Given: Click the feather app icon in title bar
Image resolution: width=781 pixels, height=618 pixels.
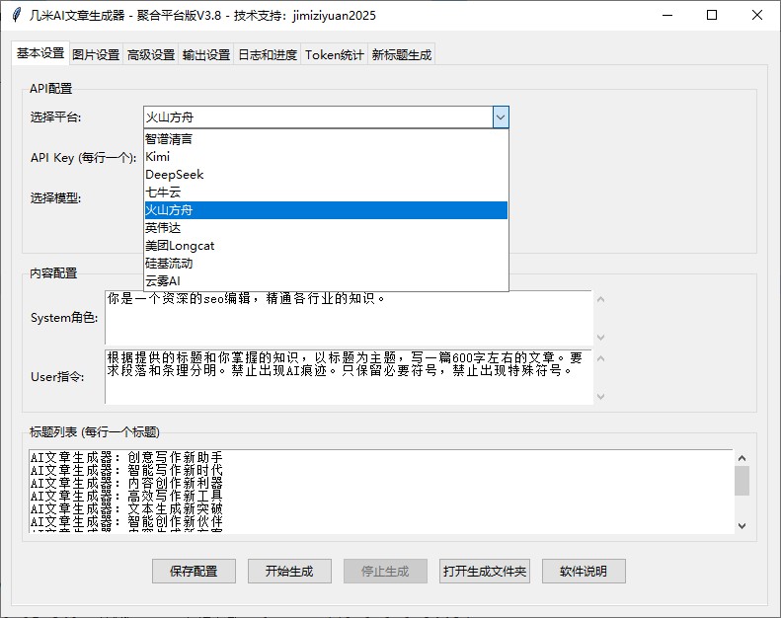Looking at the screenshot, I should click(17, 15).
